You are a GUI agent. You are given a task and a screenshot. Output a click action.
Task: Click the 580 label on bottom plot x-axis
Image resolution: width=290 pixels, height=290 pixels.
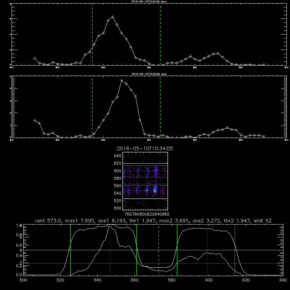(x=172, y=280)
